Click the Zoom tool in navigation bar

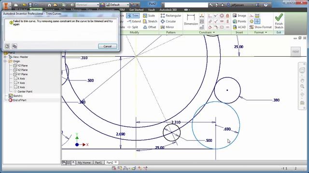coord(302,86)
